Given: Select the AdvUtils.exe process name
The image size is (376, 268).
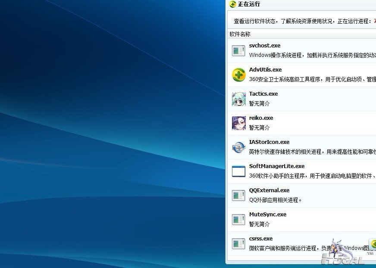Looking at the screenshot, I should click(x=265, y=69).
